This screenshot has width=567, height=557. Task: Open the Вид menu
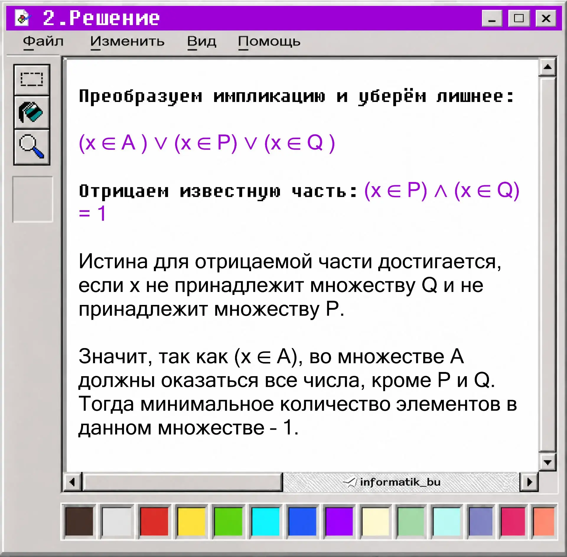pyautogui.click(x=202, y=42)
